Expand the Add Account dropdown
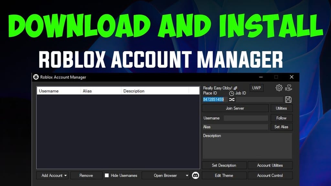The height and width of the screenshot is (186, 331). (x=65, y=175)
